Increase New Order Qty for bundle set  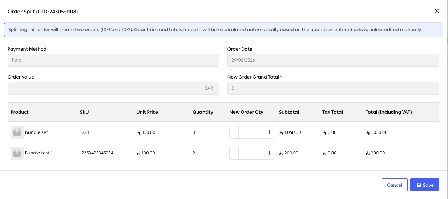269,132
